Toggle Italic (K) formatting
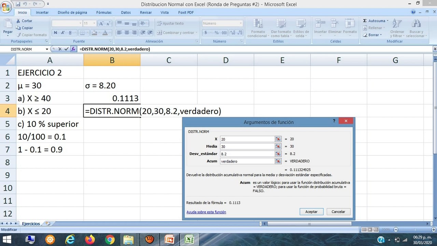437x246 pixels. (63, 33)
